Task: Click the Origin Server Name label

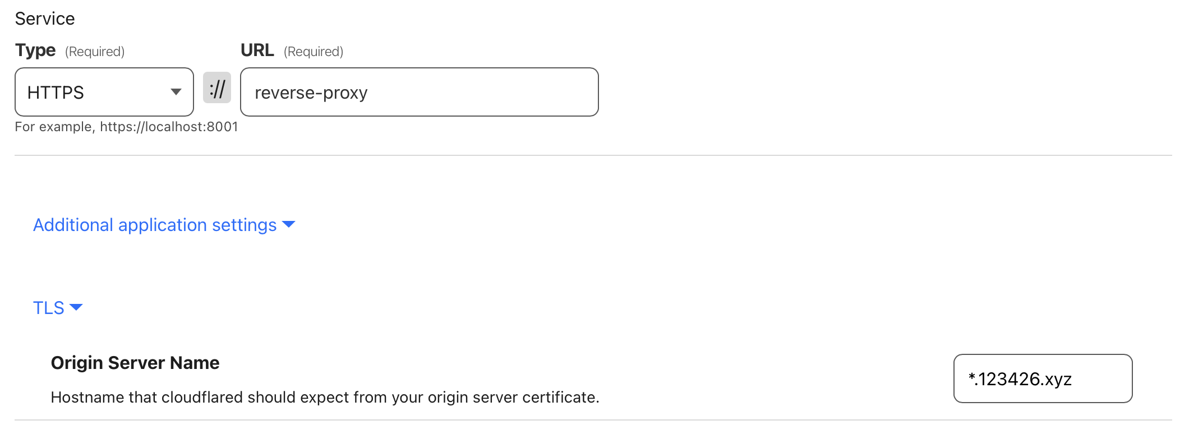Action: 135,363
